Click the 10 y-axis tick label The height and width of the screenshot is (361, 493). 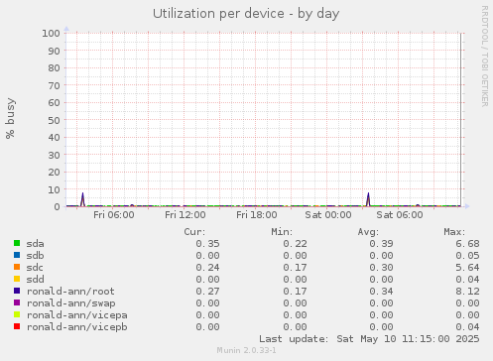click(x=54, y=189)
